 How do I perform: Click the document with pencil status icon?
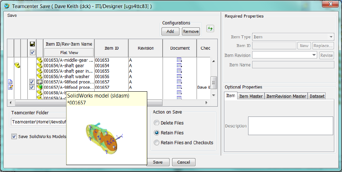[10, 87]
